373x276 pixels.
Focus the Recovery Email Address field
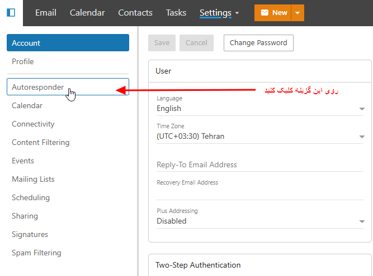coord(260,190)
